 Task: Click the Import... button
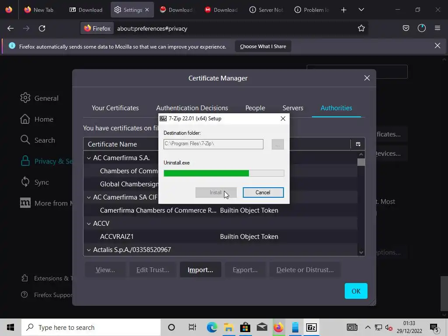click(x=200, y=269)
